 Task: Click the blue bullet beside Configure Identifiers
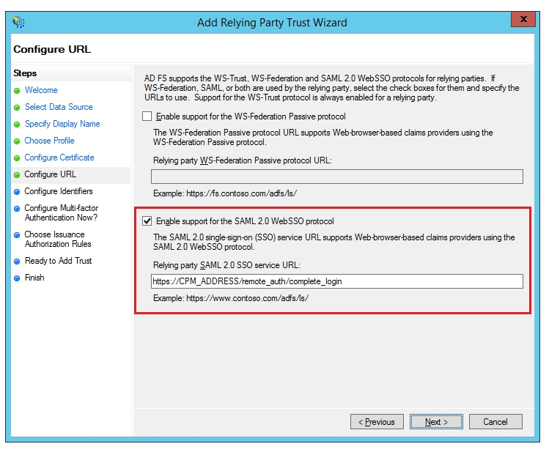[17, 192]
